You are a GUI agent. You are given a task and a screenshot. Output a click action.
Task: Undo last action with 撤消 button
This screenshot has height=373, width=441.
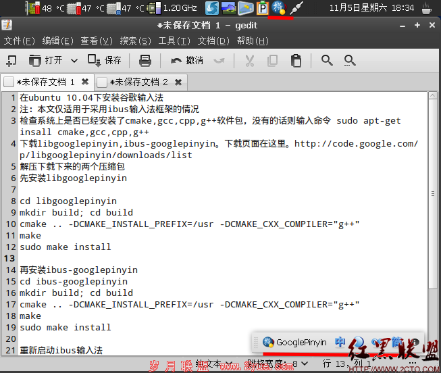point(187,60)
